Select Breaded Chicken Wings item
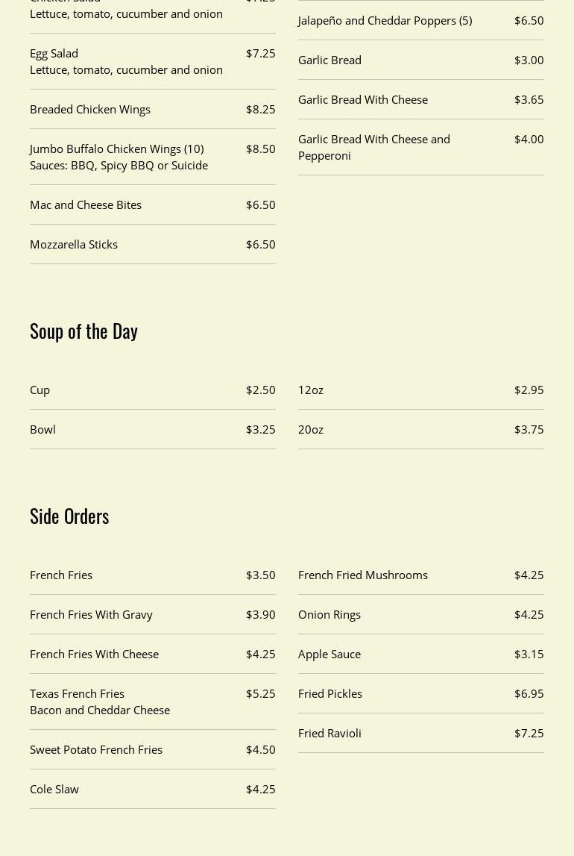Viewport: 574px width, 856px height. coord(90,109)
